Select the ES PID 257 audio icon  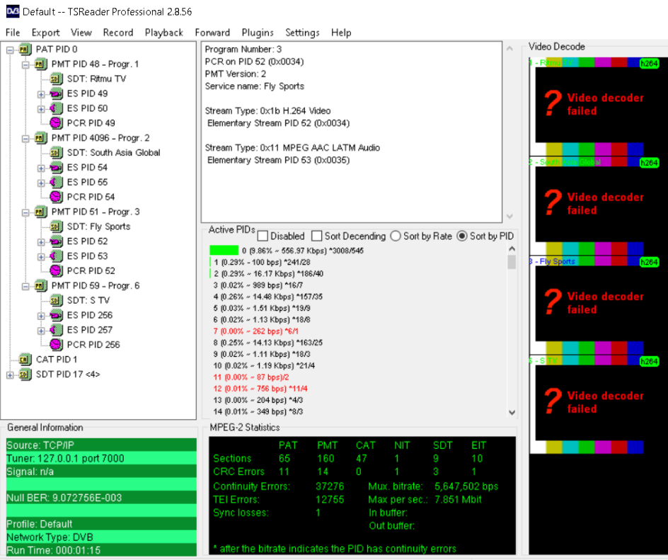coord(56,330)
